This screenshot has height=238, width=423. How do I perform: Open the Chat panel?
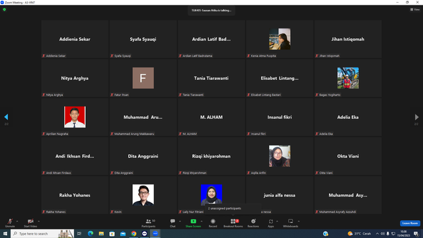click(x=173, y=223)
